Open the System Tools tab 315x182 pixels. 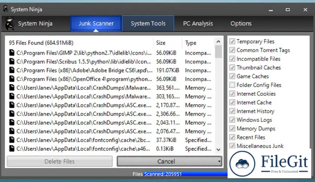pyautogui.click(x=148, y=23)
